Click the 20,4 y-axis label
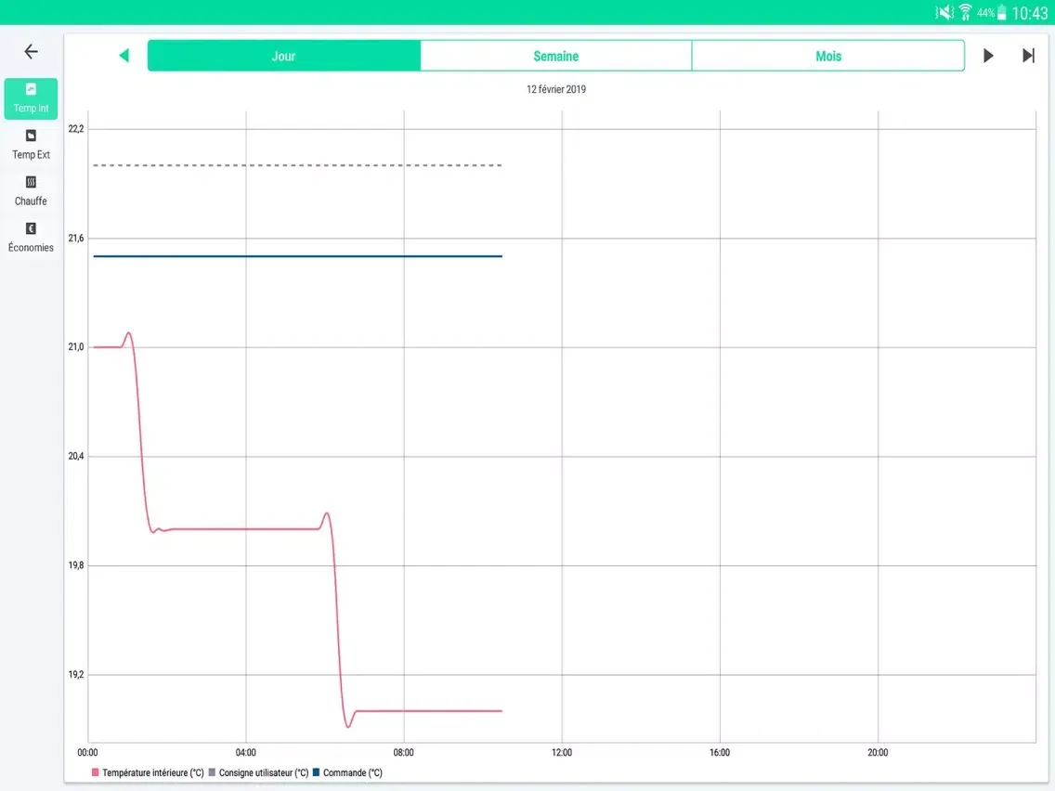 pos(76,456)
